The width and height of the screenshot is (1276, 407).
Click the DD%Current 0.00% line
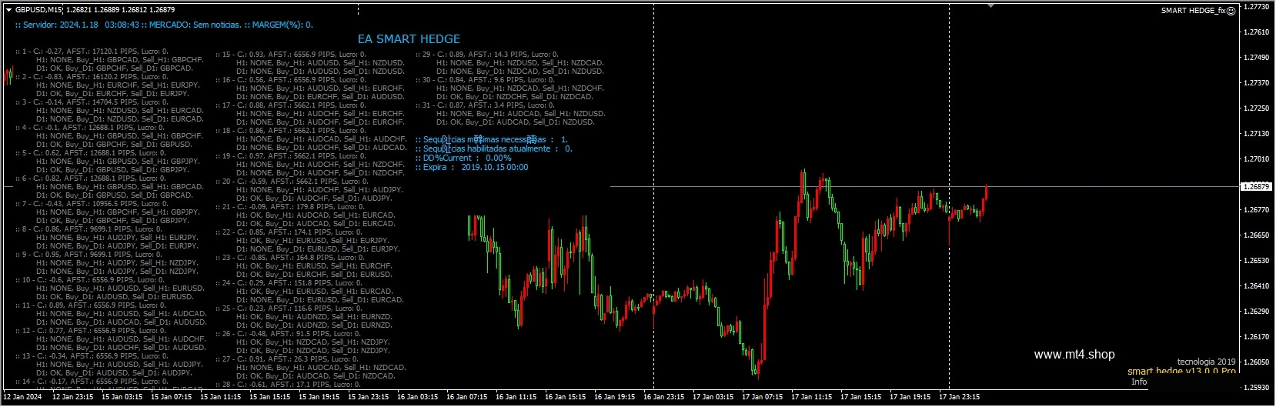(x=463, y=158)
